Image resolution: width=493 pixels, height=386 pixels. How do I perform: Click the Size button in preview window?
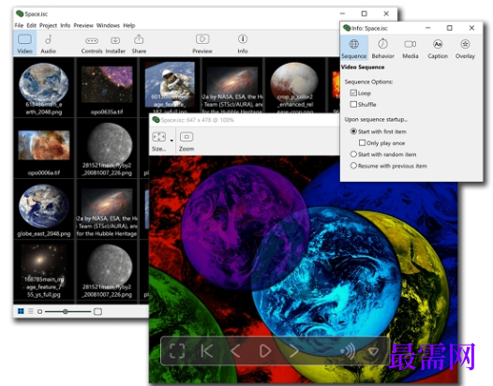[158, 141]
